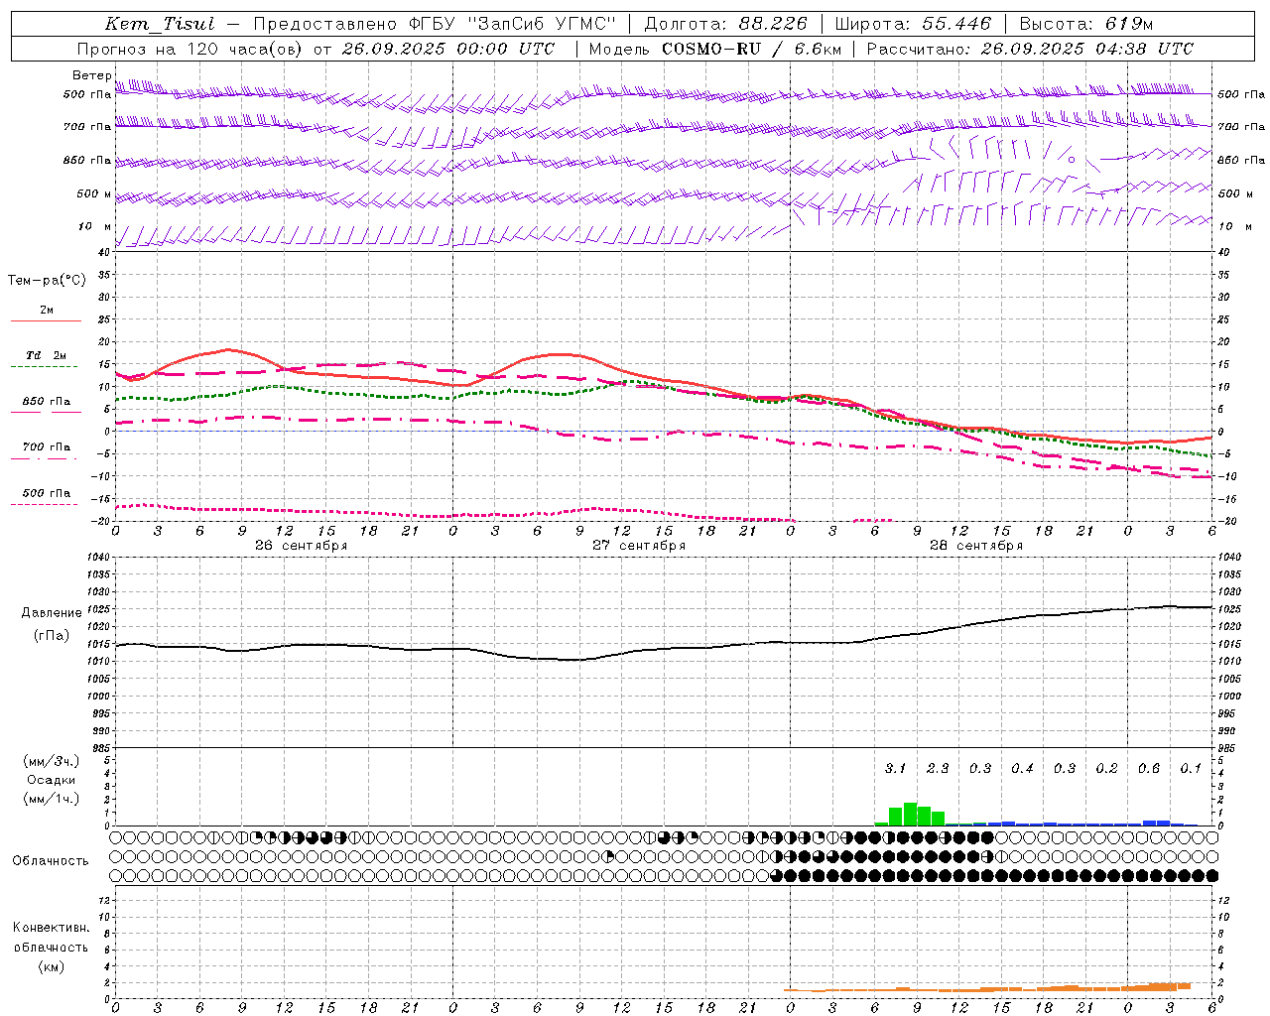This screenshot has width=1270, height=1016.
Task: Select the Конвективн. convective cloud label
Action: click(x=51, y=928)
